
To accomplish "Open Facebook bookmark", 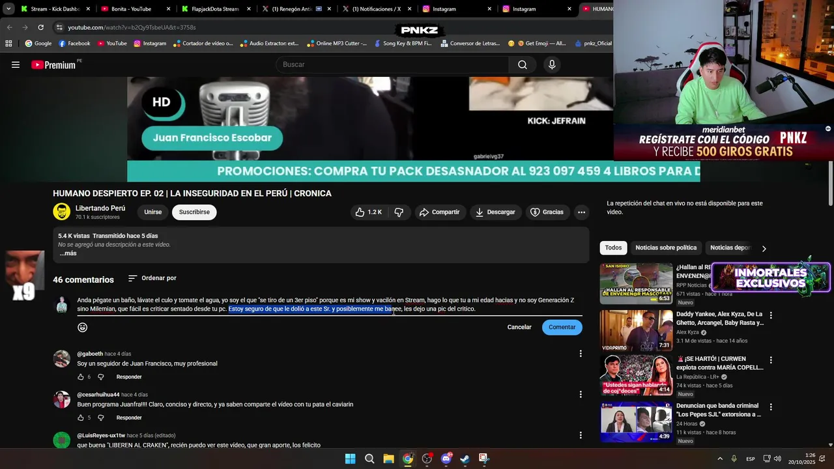I will pos(74,44).
